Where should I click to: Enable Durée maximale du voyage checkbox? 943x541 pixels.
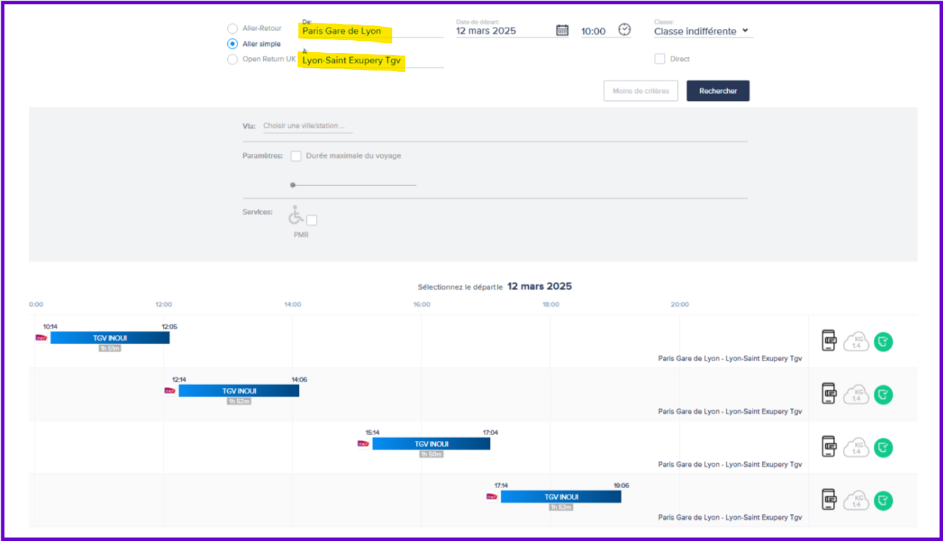click(x=296, y=156)
